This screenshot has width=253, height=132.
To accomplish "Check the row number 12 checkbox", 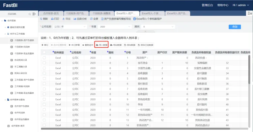I will tap(44, 115).
